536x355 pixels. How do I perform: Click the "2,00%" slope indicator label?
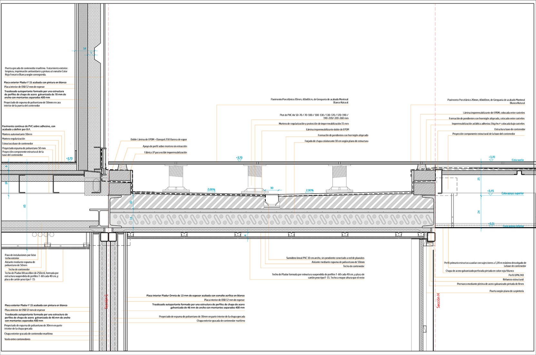coord(211,190)
